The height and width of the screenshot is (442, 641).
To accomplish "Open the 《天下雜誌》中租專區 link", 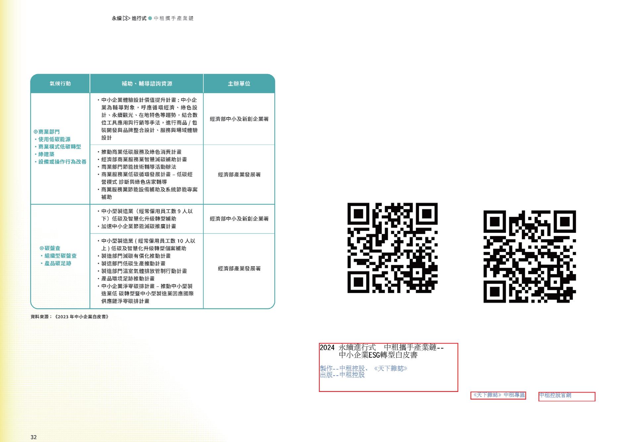I will [x=498, y=395].
